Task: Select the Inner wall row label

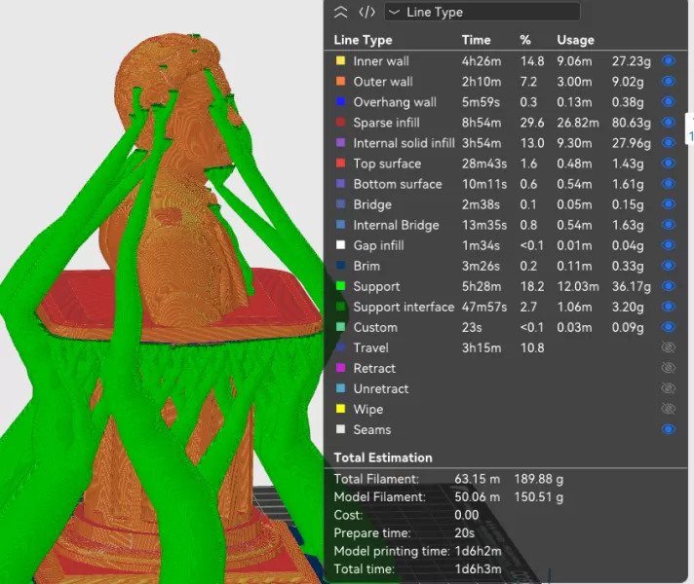Action: click(x=381, y=61)
